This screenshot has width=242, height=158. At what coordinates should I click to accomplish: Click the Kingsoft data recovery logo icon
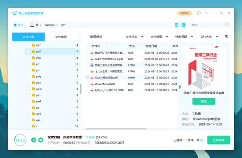[14, 13]
